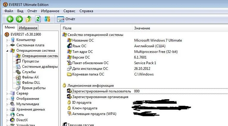Click the lock icon beside Лицензионная информация
This screenshot has height=126, width=228.
[x=64, y=85]
